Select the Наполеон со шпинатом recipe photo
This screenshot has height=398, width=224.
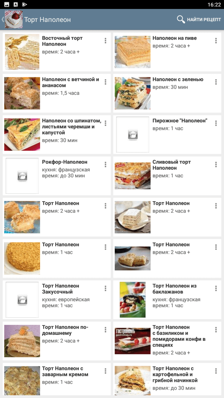pyautogui.click(x=22, y=134)
